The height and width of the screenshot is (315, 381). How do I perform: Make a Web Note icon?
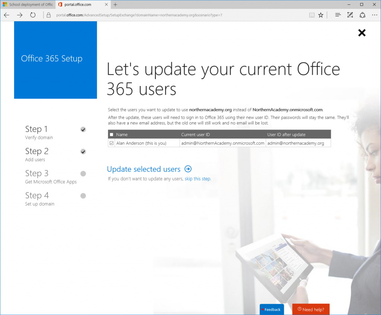350,15
